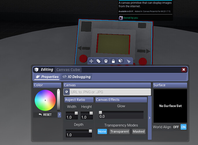Viewport: 198px width, 145px height.
Task: Click the Canvas Effects header
Action: (x=121, y=100)
